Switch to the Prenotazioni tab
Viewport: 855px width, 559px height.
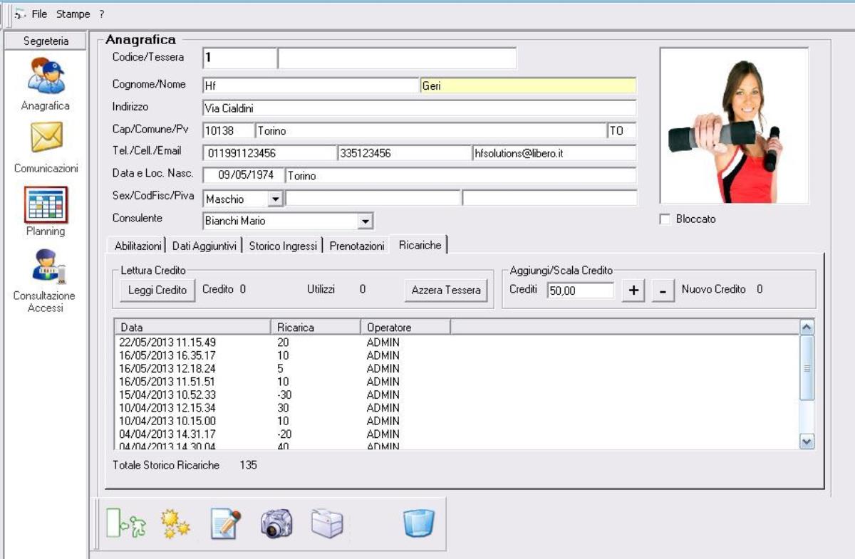point(357,246)
